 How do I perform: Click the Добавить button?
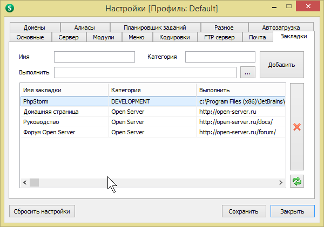pyautogui.click(x=281, y=65)
